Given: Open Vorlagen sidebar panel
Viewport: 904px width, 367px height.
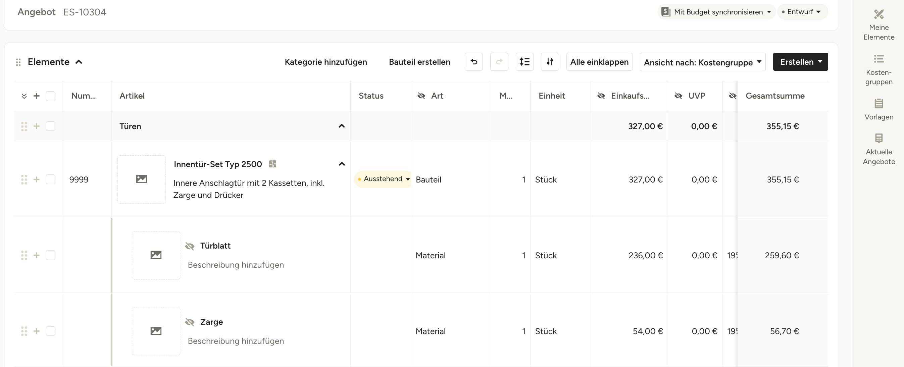Looking at the screenshot, I should point(879,109).
